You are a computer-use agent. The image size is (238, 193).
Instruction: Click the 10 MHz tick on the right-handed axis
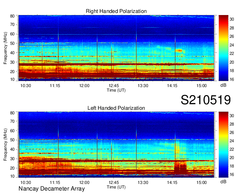click(12, 79)
